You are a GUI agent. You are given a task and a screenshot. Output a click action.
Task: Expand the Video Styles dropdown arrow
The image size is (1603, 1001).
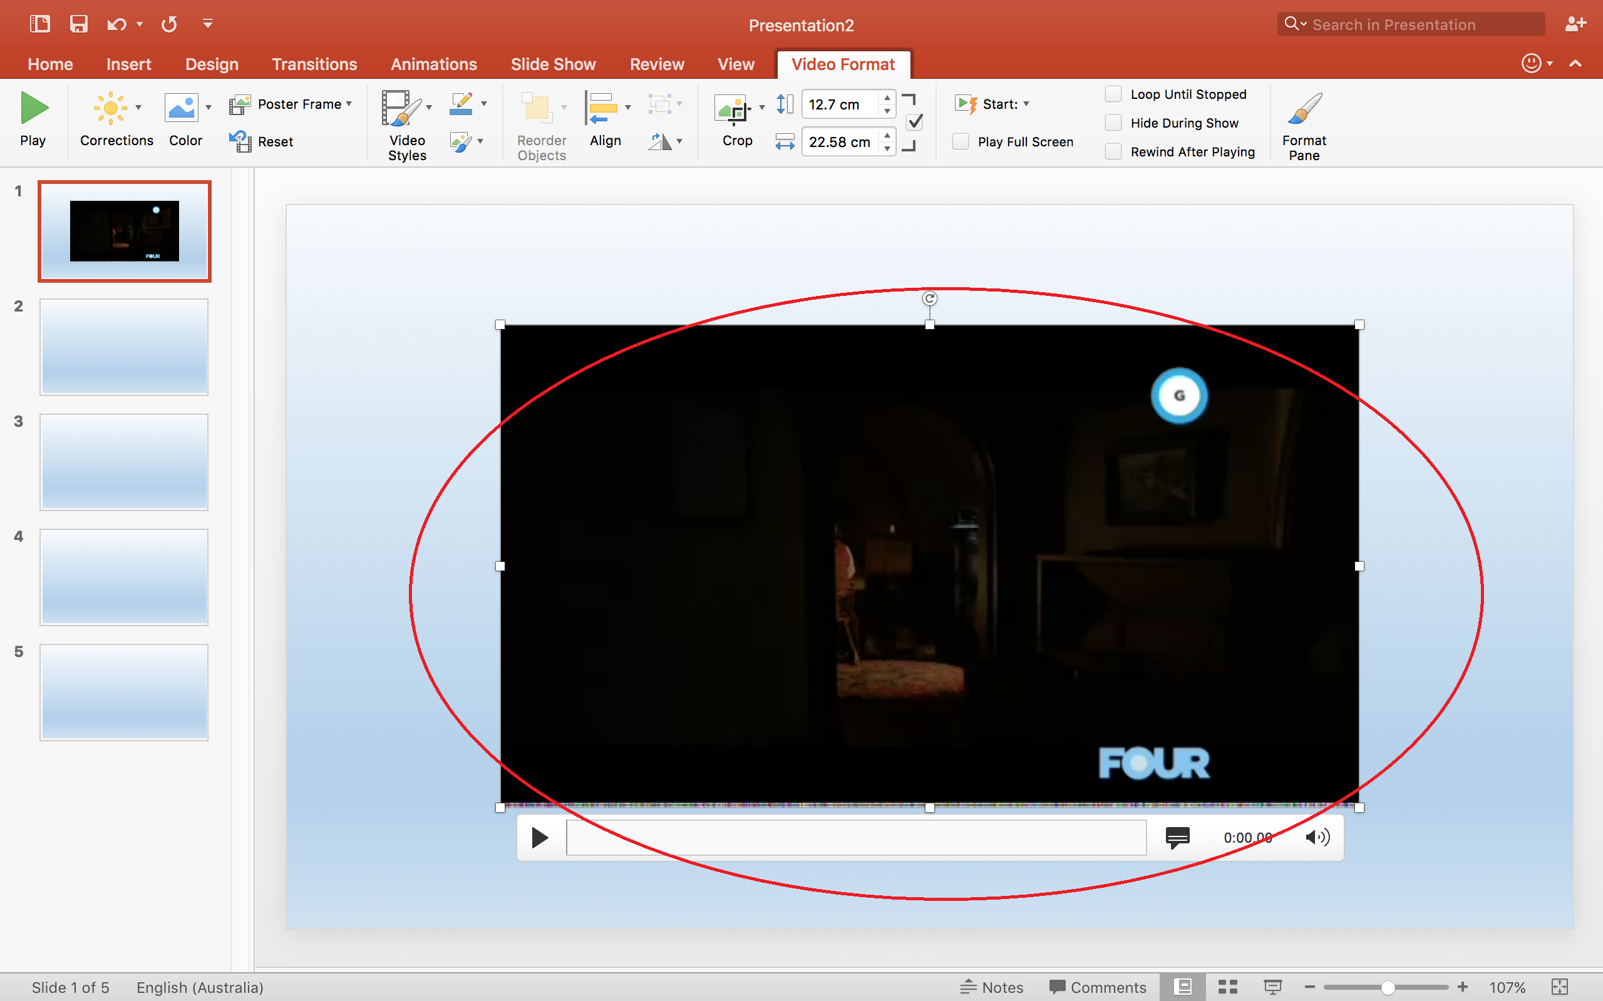(428, 107)
